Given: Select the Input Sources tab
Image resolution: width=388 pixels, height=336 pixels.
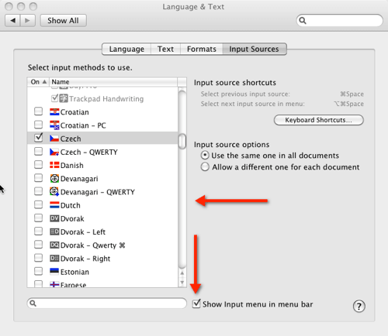Looking at the screenshot, I should [x=255, y=49].
